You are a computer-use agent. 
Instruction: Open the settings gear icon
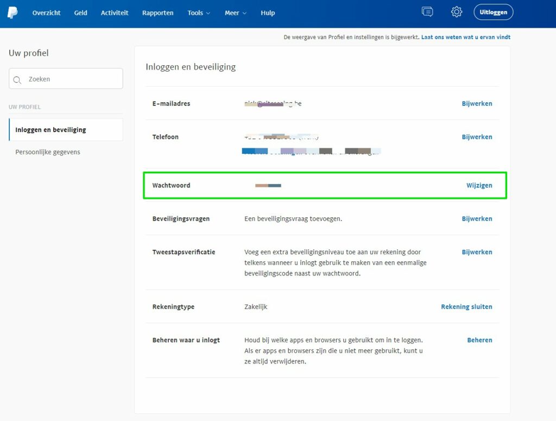pos(456,12)
